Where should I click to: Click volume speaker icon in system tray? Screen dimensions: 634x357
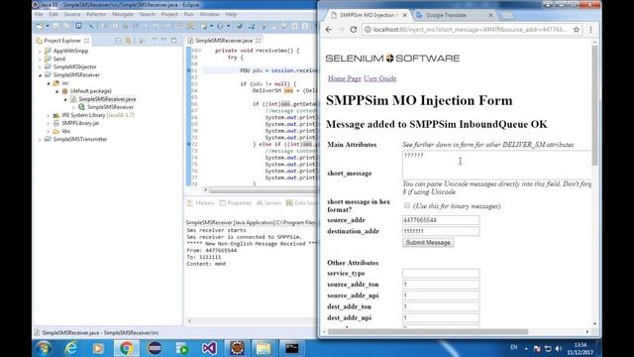[559, 348]
